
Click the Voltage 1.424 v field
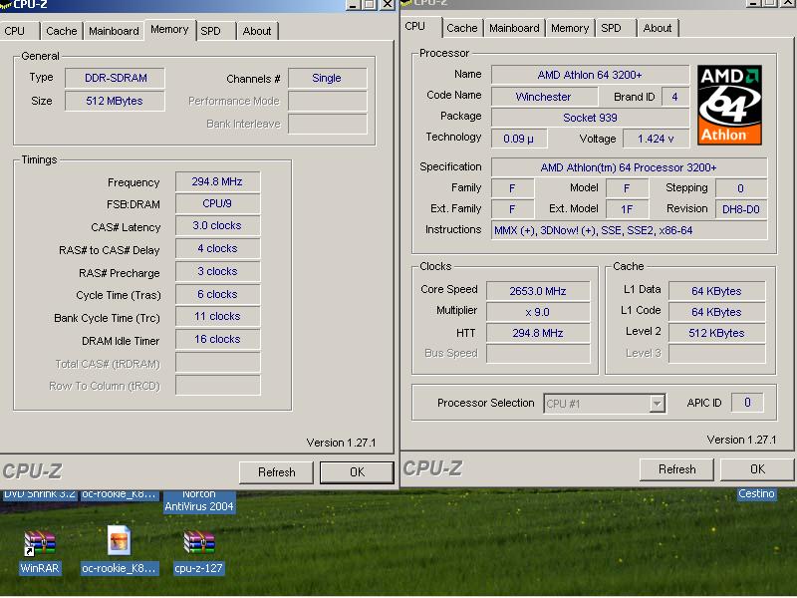click(x=656, y=139)
